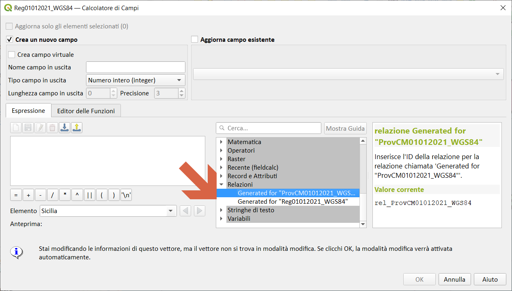
Task: Insert the newline '\n' operator
Action: [126, 195]
